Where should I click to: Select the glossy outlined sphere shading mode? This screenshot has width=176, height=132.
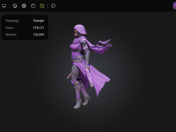click(33, 6)
